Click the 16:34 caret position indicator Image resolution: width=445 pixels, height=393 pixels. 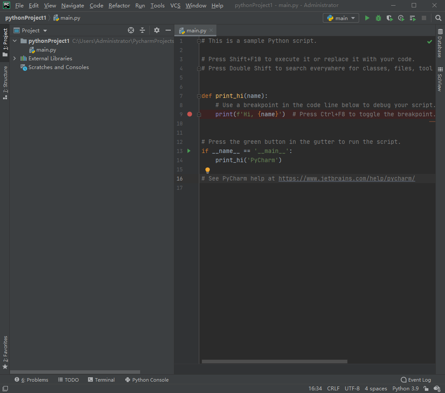point(315,389)
